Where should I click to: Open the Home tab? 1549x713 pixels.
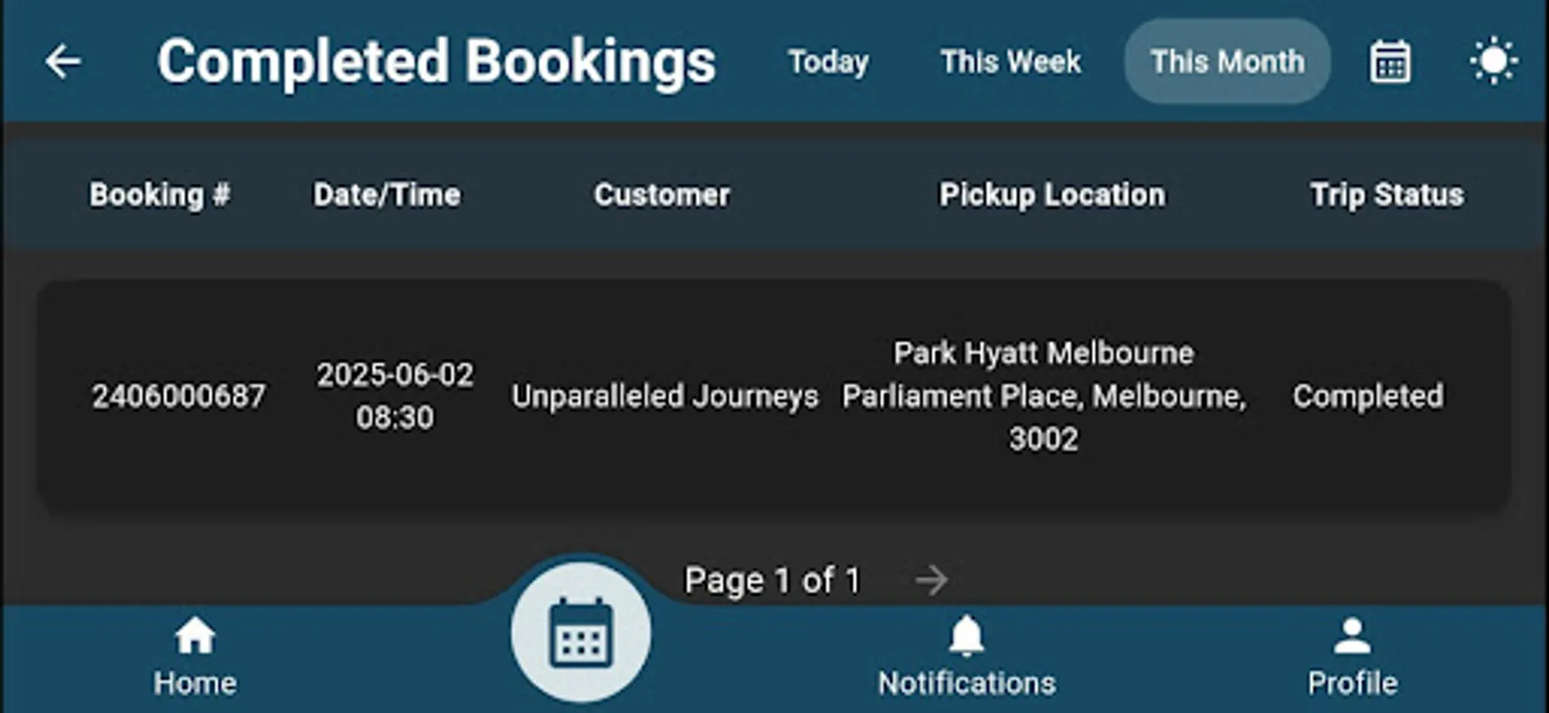tap(195, 656)
